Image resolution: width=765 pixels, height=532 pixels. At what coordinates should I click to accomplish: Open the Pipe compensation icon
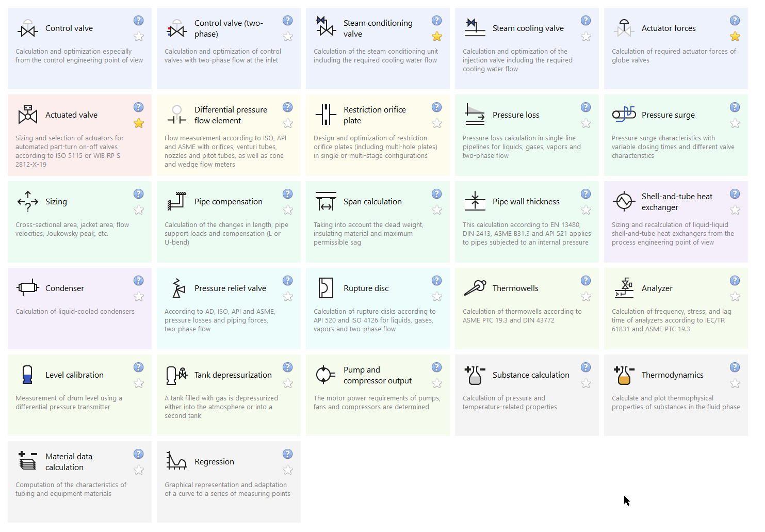pos(177,201)
